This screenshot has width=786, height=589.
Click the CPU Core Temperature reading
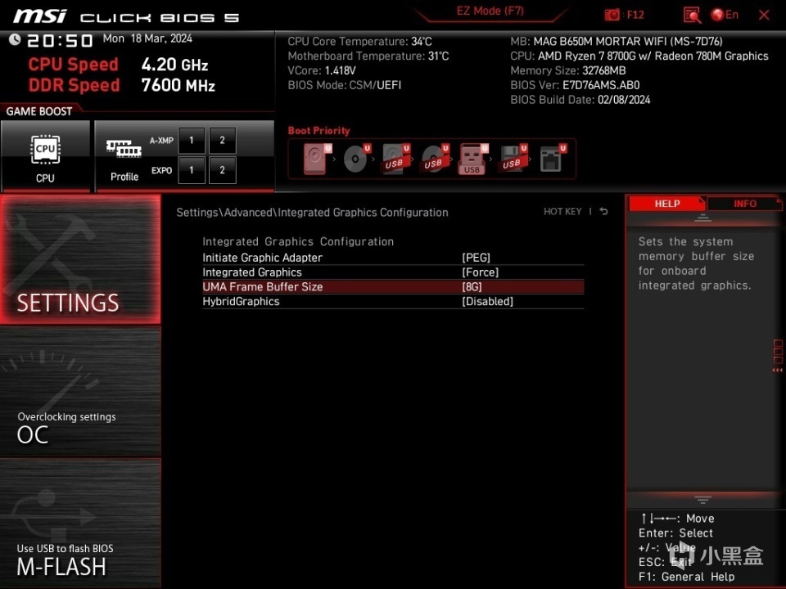pyautogui.click(x=359, y=42)
